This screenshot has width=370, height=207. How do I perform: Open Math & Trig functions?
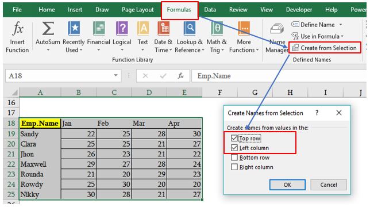point(217,37)
